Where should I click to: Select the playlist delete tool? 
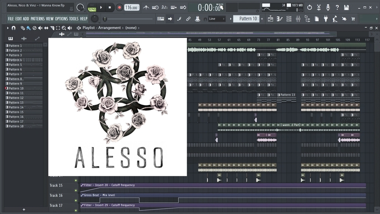tap(34, 28)
